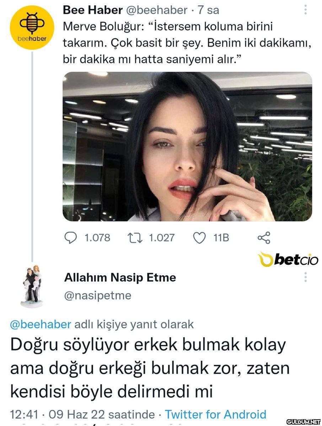322x426 pixels.
Task: Open the Allahım Nasip Etme display name
Action: 120,277
